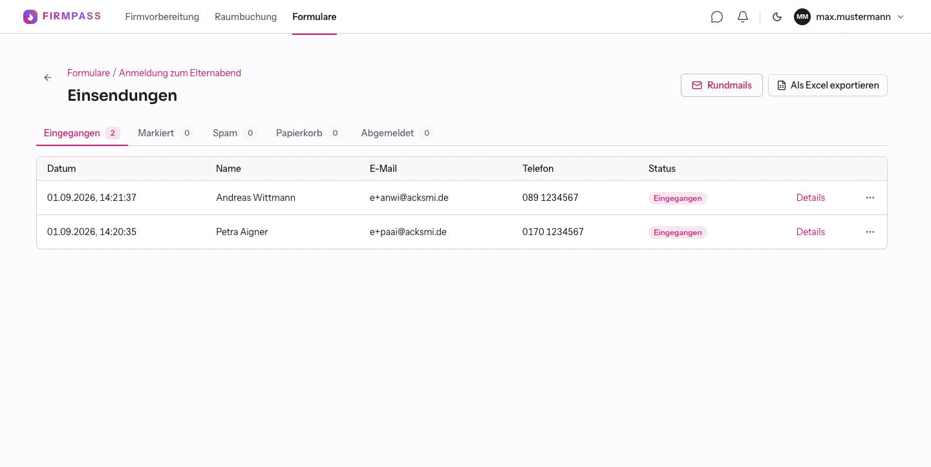Select the Formulare navigation item

(x=314, y=17)
